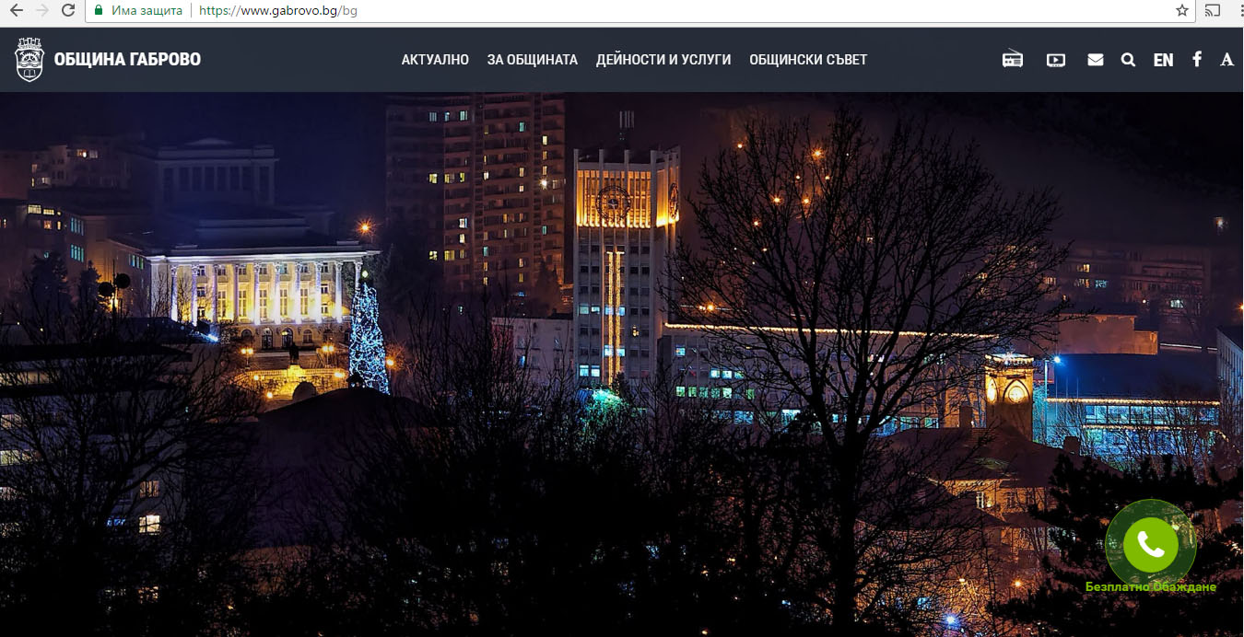Image resolution: width=1244 pixels, height=637 pixels.
Task: Click the magnifying glass search icon
Action: (1128, 60)
